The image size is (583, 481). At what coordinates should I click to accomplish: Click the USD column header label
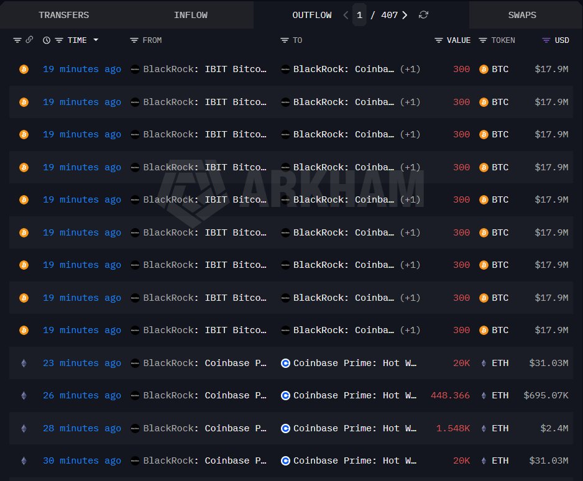[x=562, y=40]
